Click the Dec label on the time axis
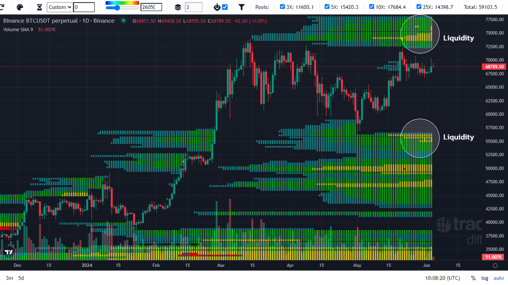This screenshot has width=508, height=285. point(17,266)
